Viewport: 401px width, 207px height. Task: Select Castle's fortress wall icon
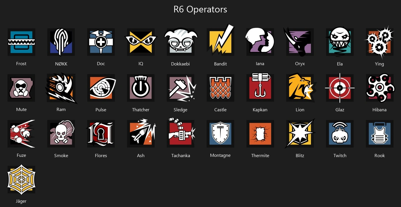[220, 88]
